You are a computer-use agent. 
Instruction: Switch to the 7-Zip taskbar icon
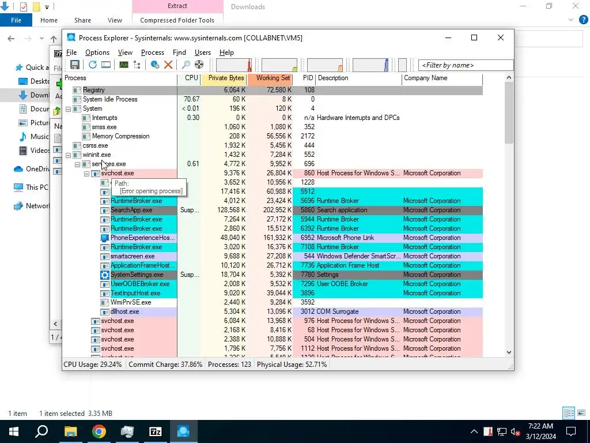156,431
